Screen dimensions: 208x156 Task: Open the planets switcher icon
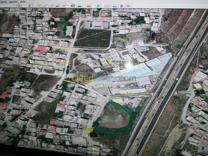point(89,6)
